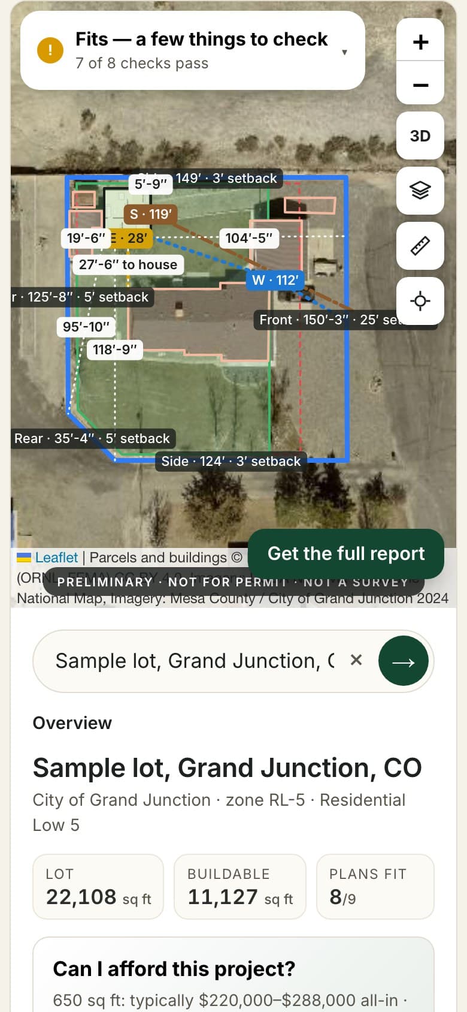The image size is (467, 1012).
Task: Open the Can I afford this project card
Action: pos(233,974)
